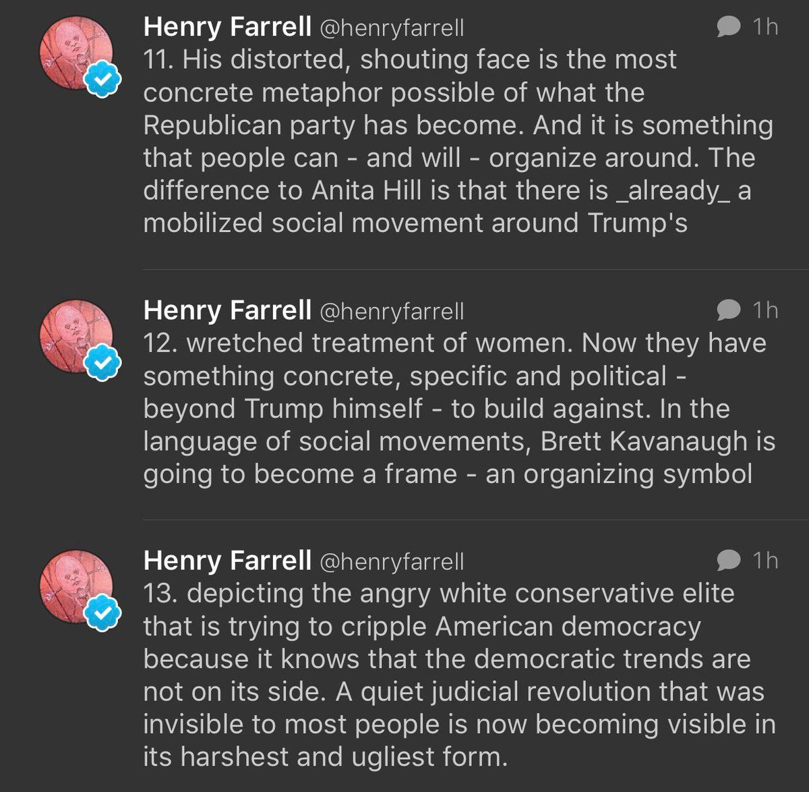
Task: Click the 1h timestamp on tweet 12
Action: (x=765, y=310)
